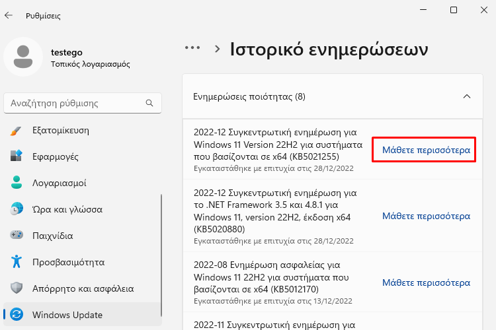Screen dimensions: 496x330
Task: Click the Παιχνίδια gamepad icon
Action: [17, 235]
